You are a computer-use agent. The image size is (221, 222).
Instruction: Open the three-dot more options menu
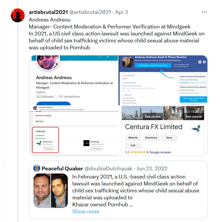[x=204, y=12]
